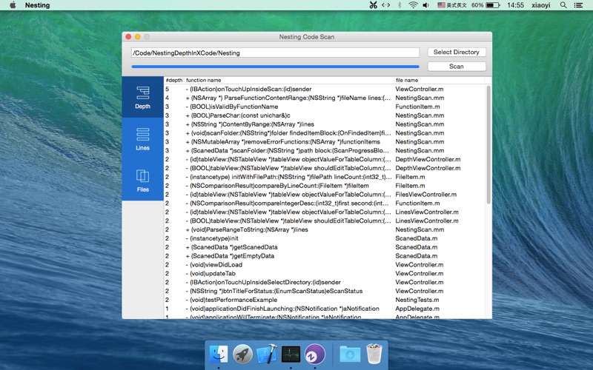Screen dimensions: 593x370
Task: Open Bluetooth status in menu bar
Action: pos(400,5)
